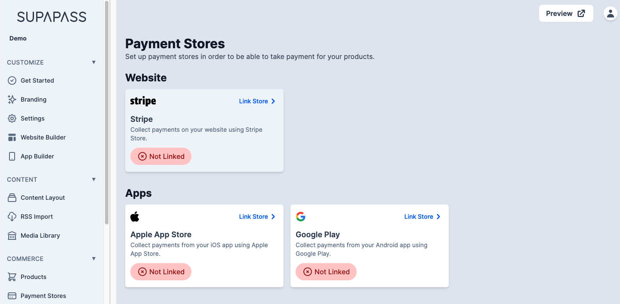This screenshot has height=304, width=620.
Task: Click the Get Started checkmark icon
Action: [x=12, y=81]
